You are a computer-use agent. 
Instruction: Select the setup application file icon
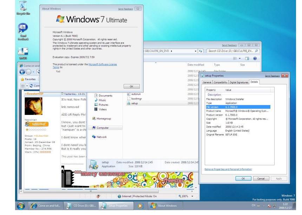pos(129,103)
